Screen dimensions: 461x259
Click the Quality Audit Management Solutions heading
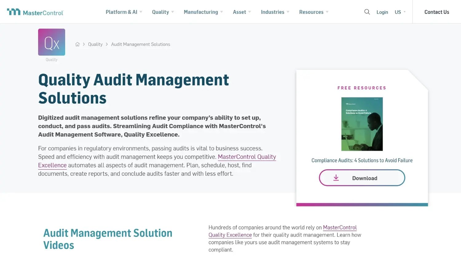click(x=133, y=89)
